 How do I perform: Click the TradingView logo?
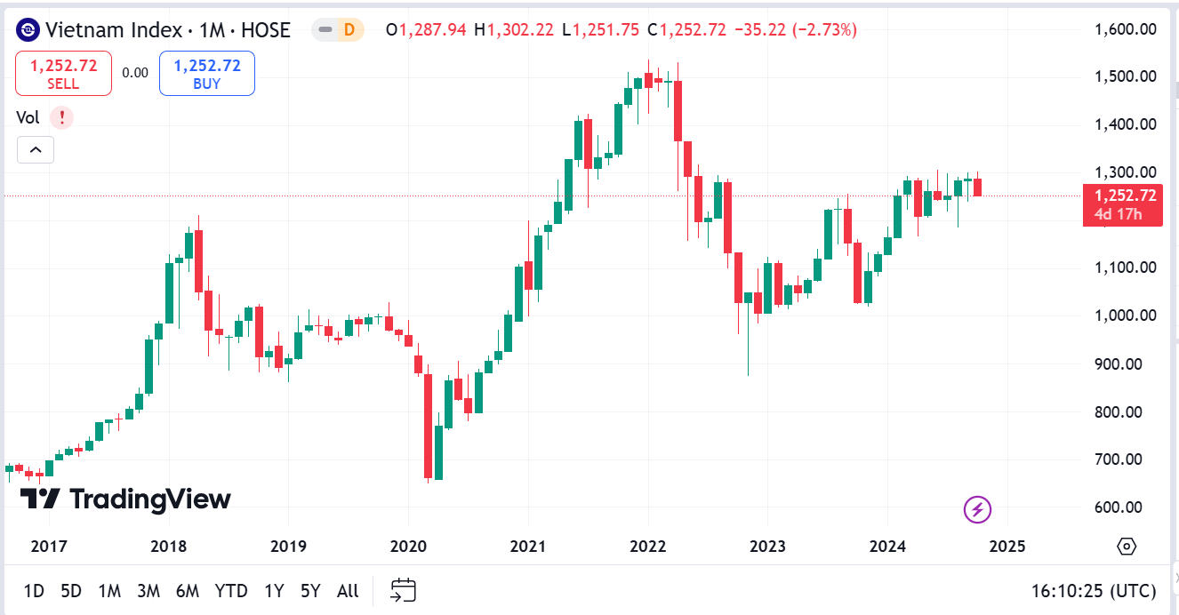coord(125,499)
